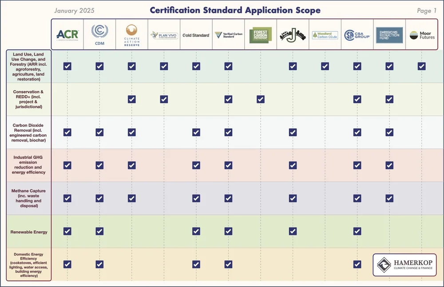Screen dimensions: 444x287
Task: Click the CDM logo
Action: click(x=99, y=35)
